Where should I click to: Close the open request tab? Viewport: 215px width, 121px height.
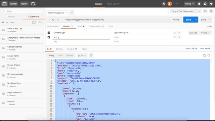click(67, 13)
